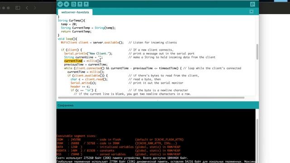Click the 'String CurTemp(){' line

pyautogui.click(x=72, y=20)
